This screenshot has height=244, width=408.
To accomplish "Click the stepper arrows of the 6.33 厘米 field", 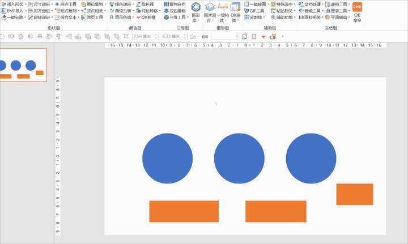I will (x=185, y=36).
